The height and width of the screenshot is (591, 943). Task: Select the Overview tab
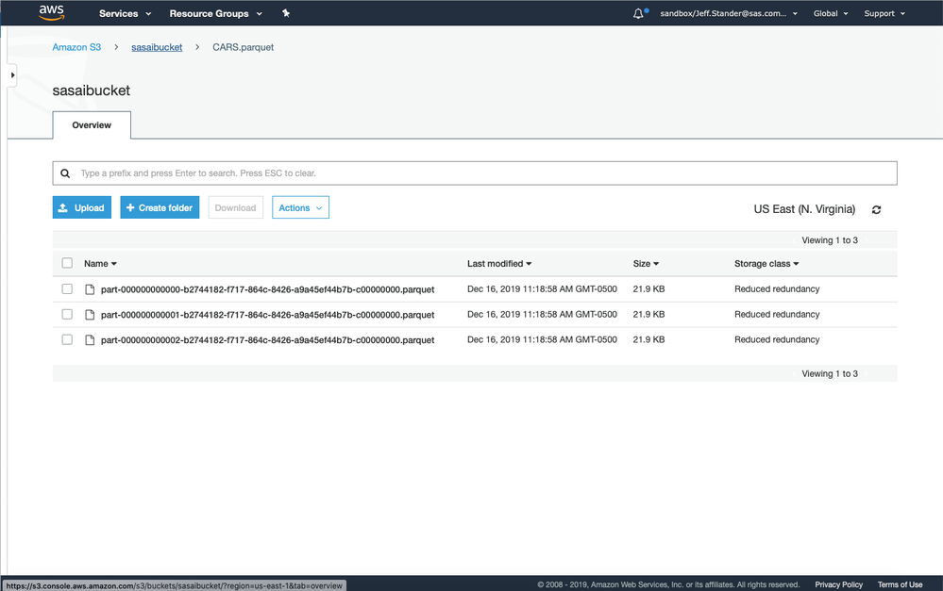coord(92,125)
